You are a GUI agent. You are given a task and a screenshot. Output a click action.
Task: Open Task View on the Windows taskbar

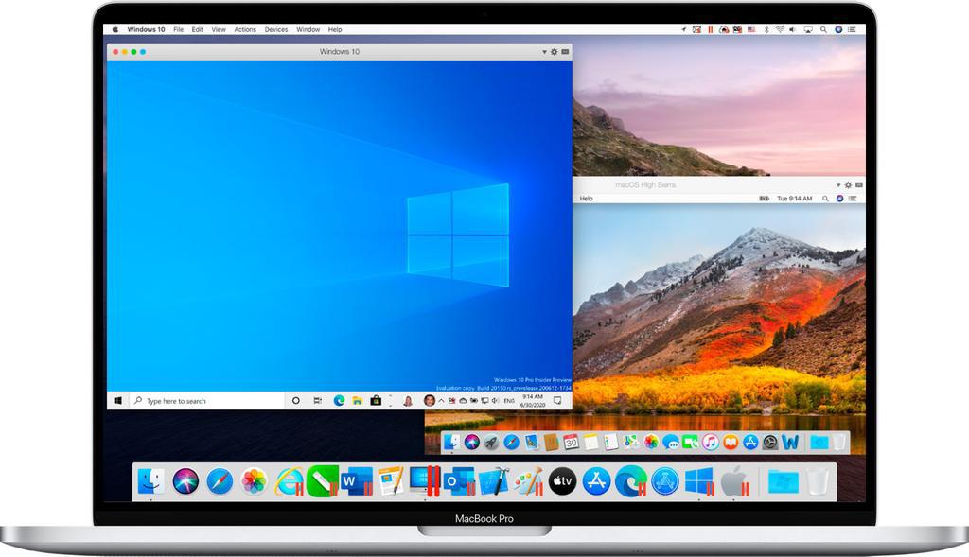click(x=318, y=401)
